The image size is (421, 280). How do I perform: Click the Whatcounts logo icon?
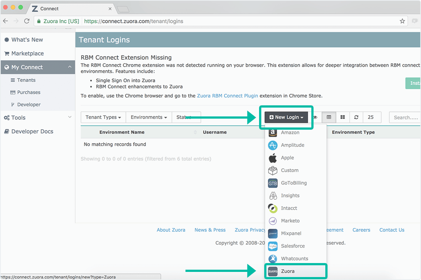[273, 259]
